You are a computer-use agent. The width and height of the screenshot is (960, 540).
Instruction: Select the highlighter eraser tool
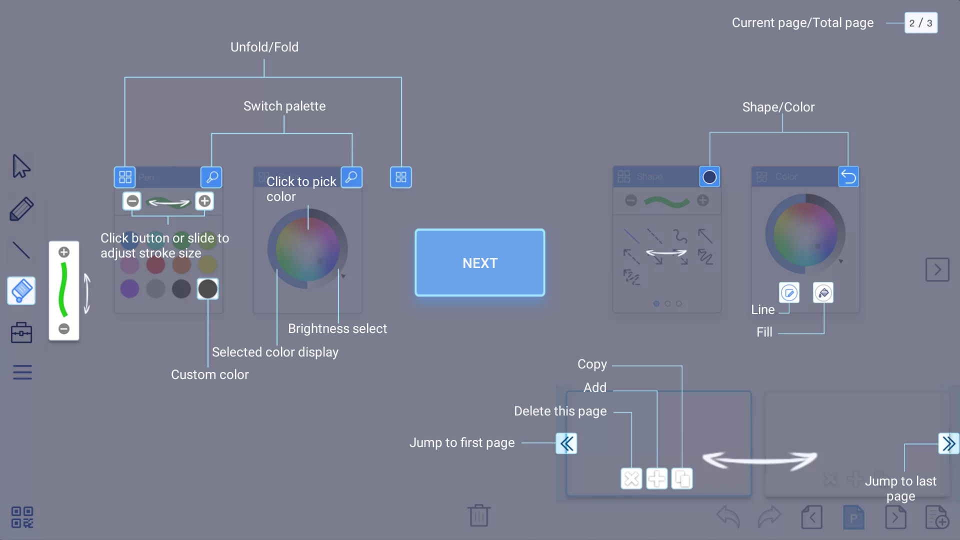(21, 290)
